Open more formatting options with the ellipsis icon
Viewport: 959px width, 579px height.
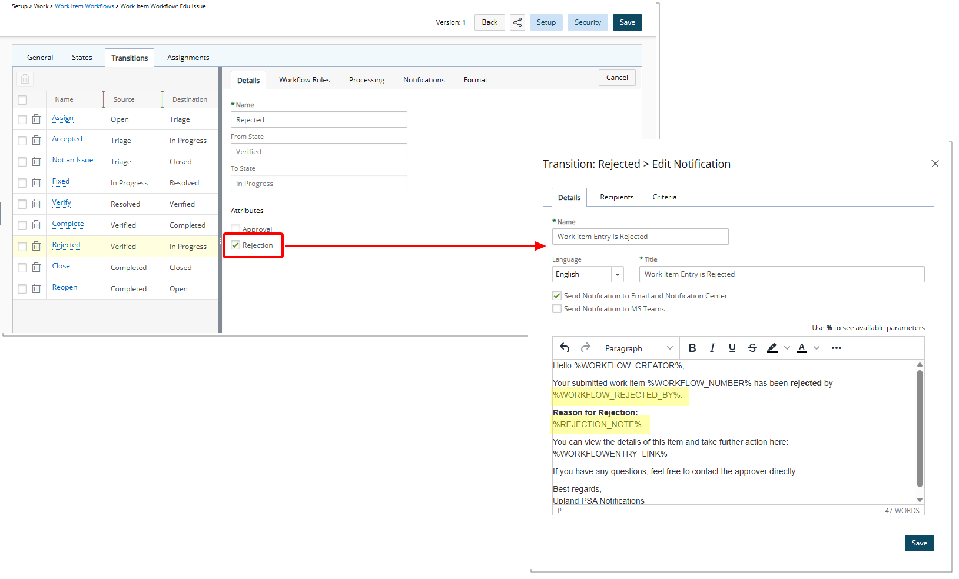coord(837,348)
